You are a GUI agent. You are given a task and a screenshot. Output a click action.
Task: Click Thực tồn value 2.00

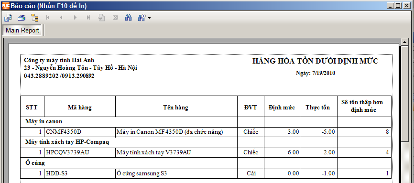click(x=329, y=152)
